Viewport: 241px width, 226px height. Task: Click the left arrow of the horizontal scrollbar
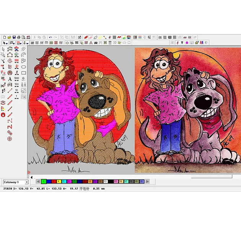tap(32, 177)
